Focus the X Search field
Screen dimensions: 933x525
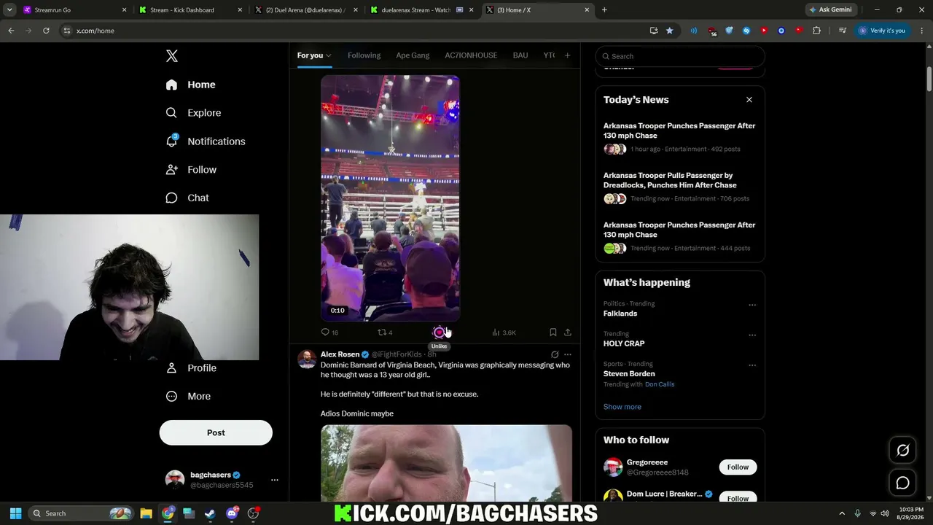point(680,56)
